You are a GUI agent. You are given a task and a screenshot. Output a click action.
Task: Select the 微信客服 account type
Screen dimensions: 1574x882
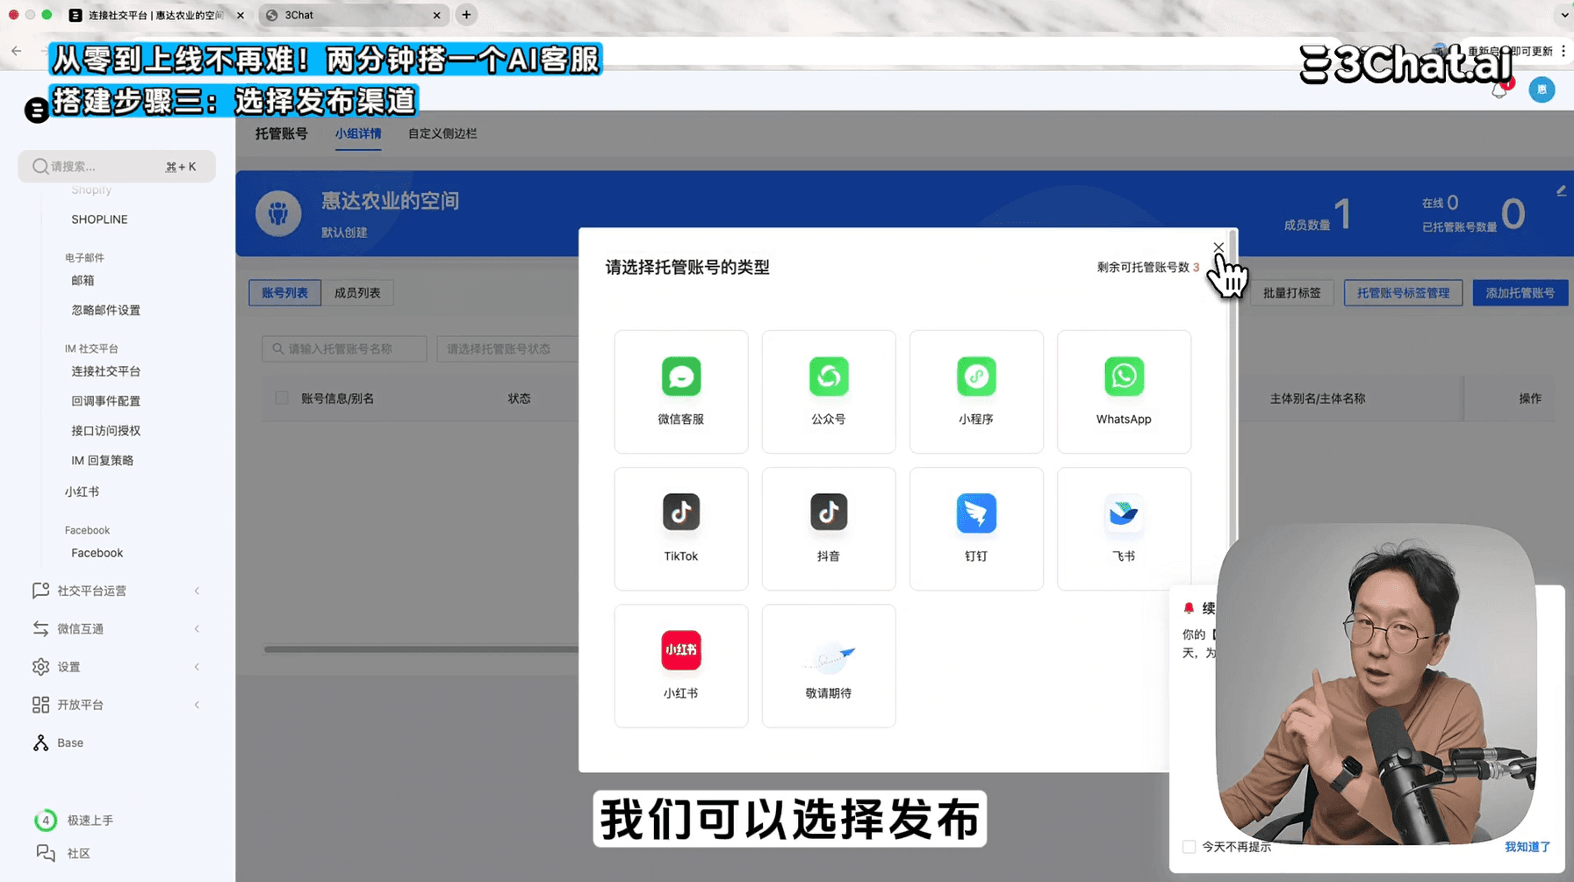[x=681, y=391]
